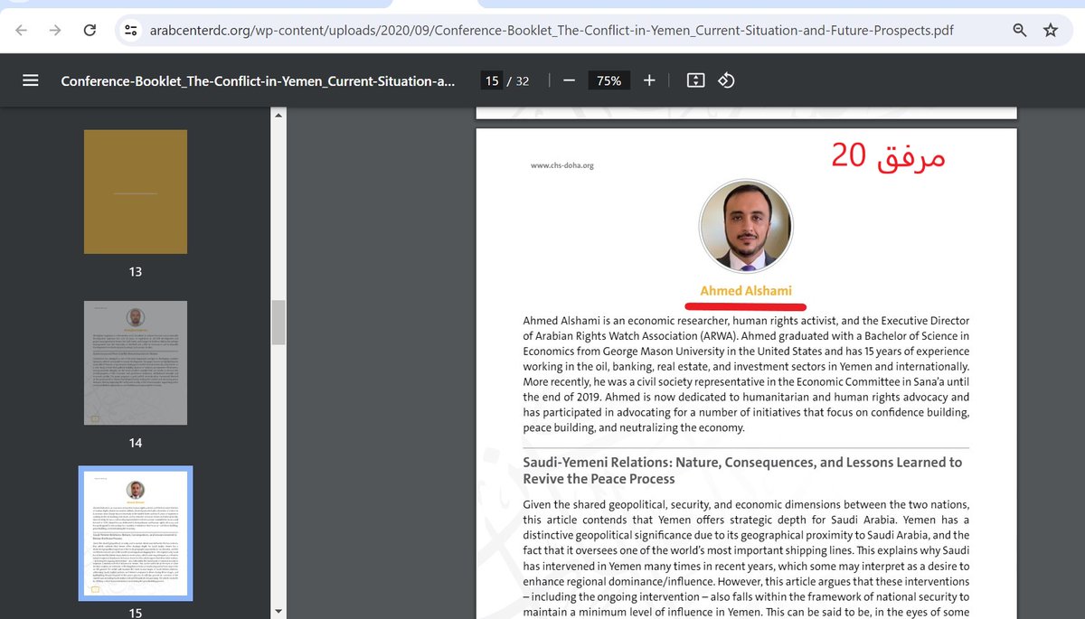Open browser zoom magnifier icon

coord(1020,30)
